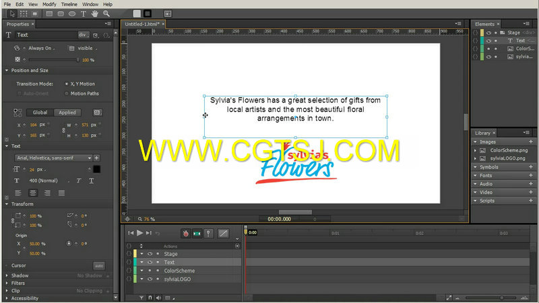
Task: Justify the text alignment
Action: (61, 193)
